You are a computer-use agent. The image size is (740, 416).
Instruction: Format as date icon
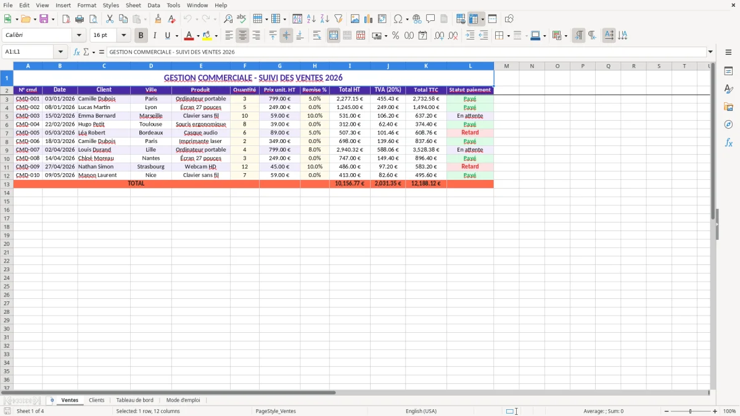[x=422, y=36]
